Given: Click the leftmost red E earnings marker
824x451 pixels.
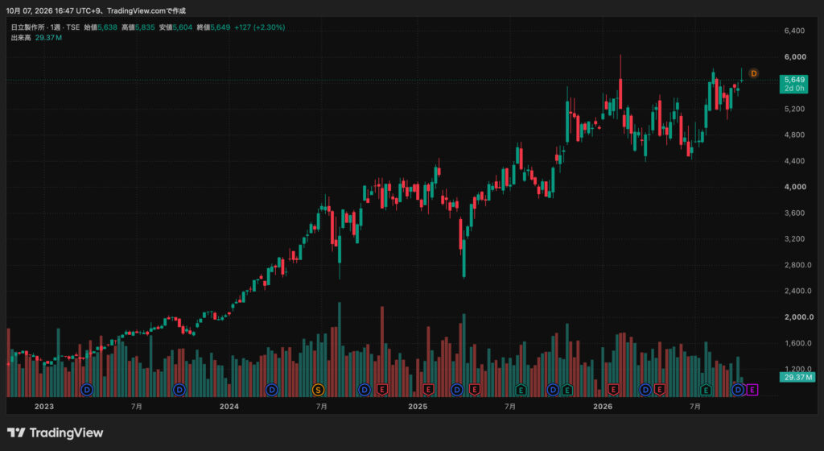Looking at the screenshot, I should (382, 390).
